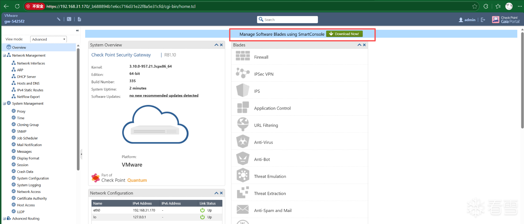Click the Application Control blade icon
This screenshot has width=524, height=224.
(x=243, y=108)
